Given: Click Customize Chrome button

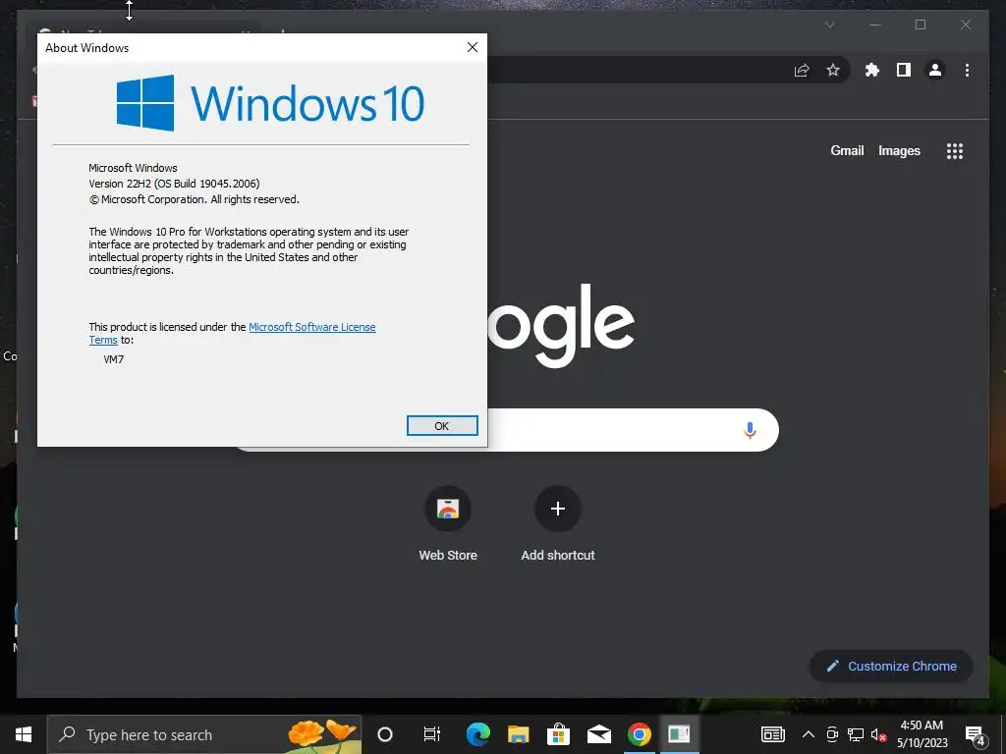Looking at the screenshot, I should [x=891, y=667].
